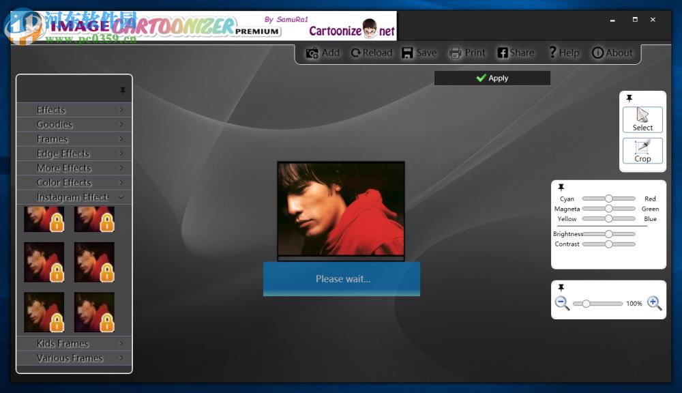Adjust the Cyan-Red slider
The height and width of the screenshot is (393, 682).
point(608,199)
